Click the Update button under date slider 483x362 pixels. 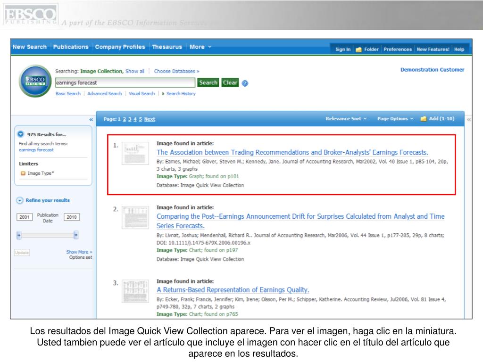click(x=22, y=253)
